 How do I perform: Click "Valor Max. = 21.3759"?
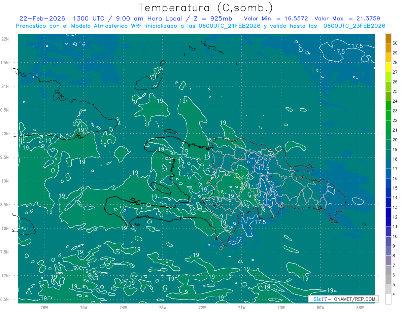(x=348, y=19)
